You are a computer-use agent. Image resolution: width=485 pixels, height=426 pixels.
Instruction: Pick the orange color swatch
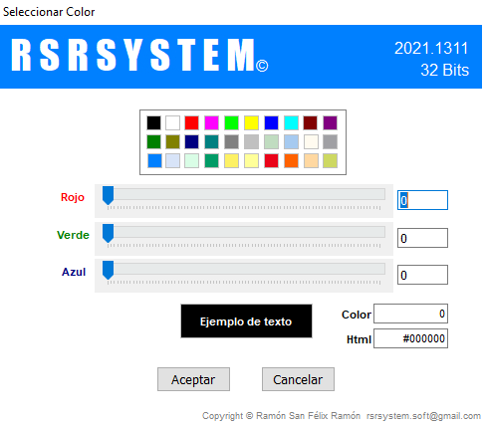click(291, 160)
